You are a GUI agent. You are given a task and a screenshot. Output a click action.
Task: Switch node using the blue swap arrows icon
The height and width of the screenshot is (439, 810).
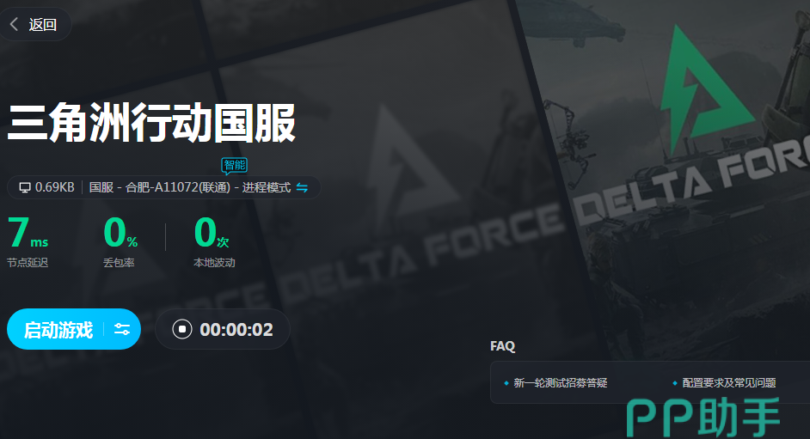302,187
